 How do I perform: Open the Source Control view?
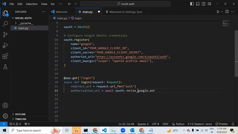pos(5,35)
